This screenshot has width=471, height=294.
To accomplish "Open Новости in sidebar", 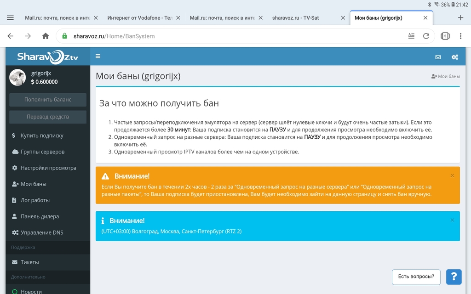I will point(48,291).
